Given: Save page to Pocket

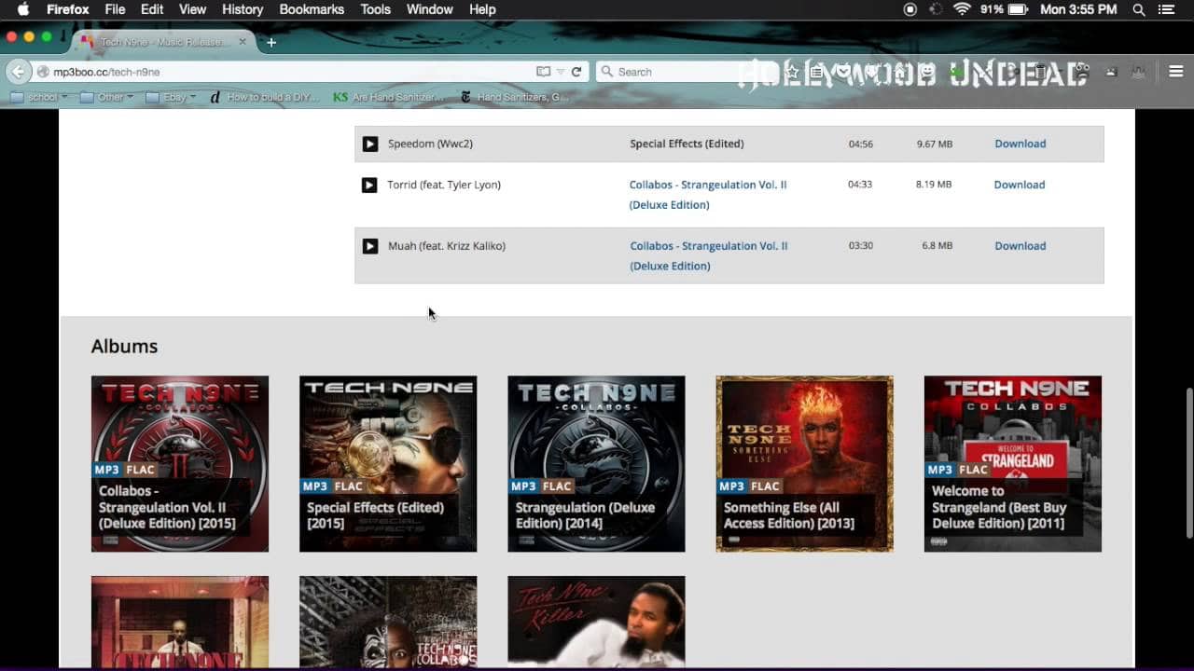Looking at the screenshot, I should [842, 72].
